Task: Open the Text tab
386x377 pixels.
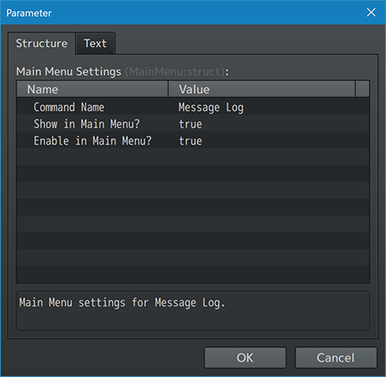Action: (x=95, y=44)
